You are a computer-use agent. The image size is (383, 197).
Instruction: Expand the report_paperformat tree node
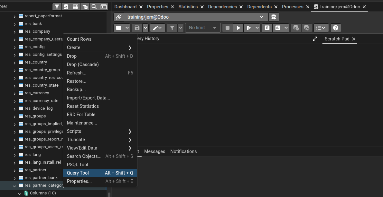point(14,16)
